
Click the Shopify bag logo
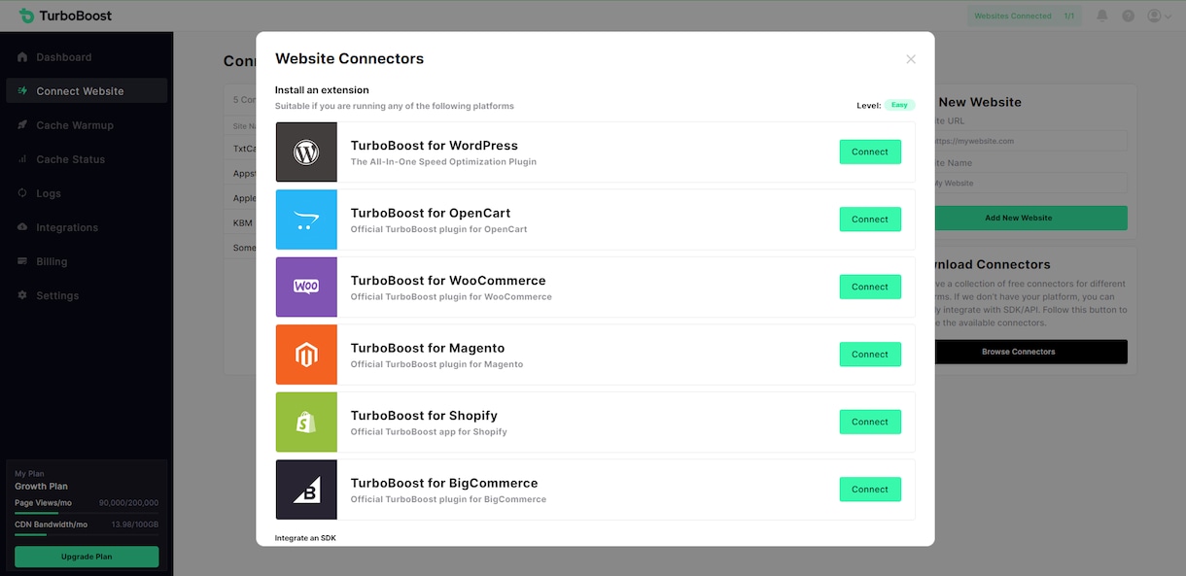pos(306,423)
